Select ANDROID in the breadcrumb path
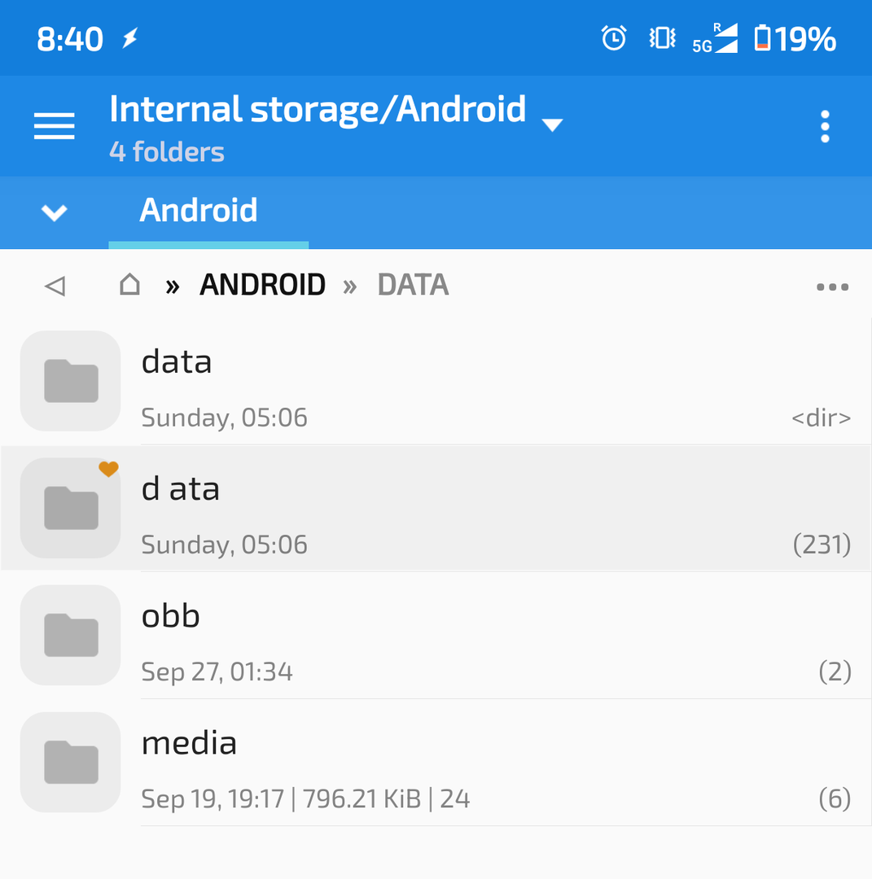This screenshot has width=872, height=879. point(262,285)
